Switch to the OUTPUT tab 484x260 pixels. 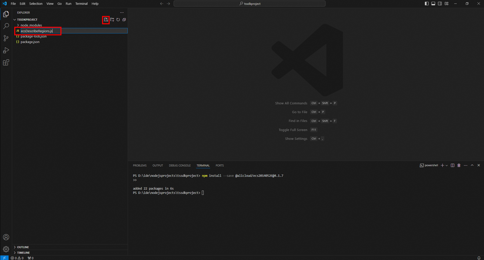tap(158, 165)
